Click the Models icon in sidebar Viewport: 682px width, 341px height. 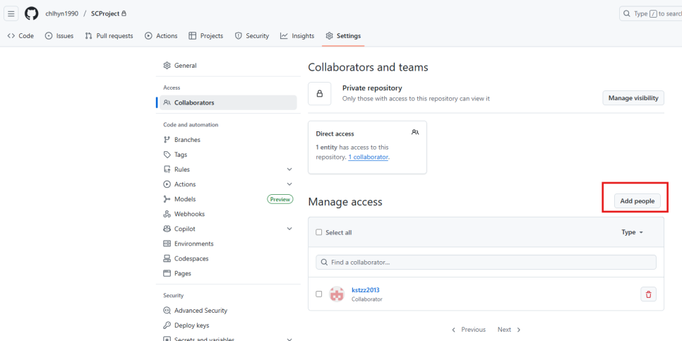(167, 199)
